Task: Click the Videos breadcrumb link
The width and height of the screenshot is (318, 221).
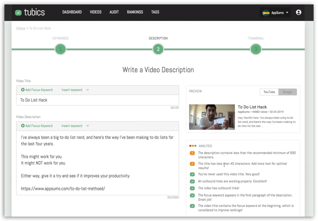Action: pyautogui.click(x=21, y=28)
